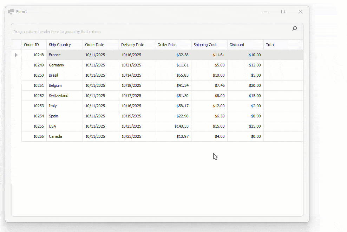347x232 pixels.
Task: Click the row indicator column beside order 10252
Action: [x=16, y=96]
